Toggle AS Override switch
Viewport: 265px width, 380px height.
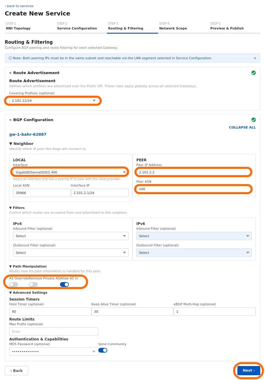point(14,284)
